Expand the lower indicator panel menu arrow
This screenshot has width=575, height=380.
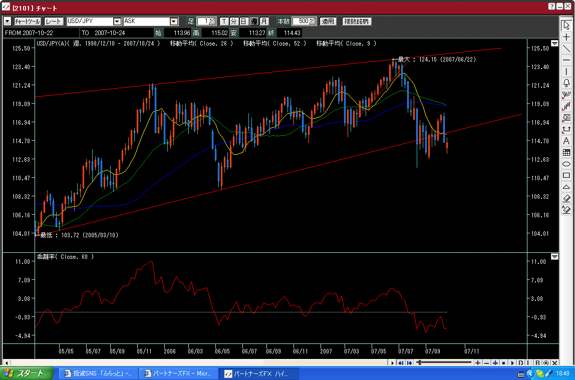click(554, 257)
